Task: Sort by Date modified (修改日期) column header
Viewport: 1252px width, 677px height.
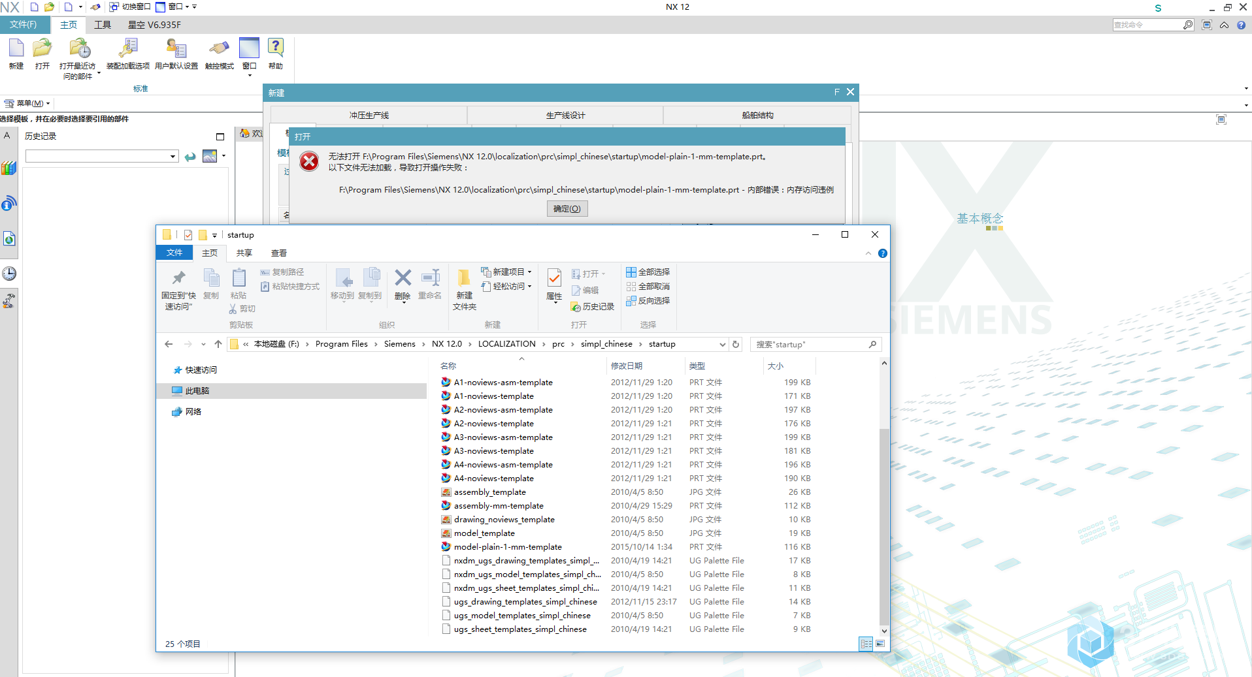Action: pos(626,366)
